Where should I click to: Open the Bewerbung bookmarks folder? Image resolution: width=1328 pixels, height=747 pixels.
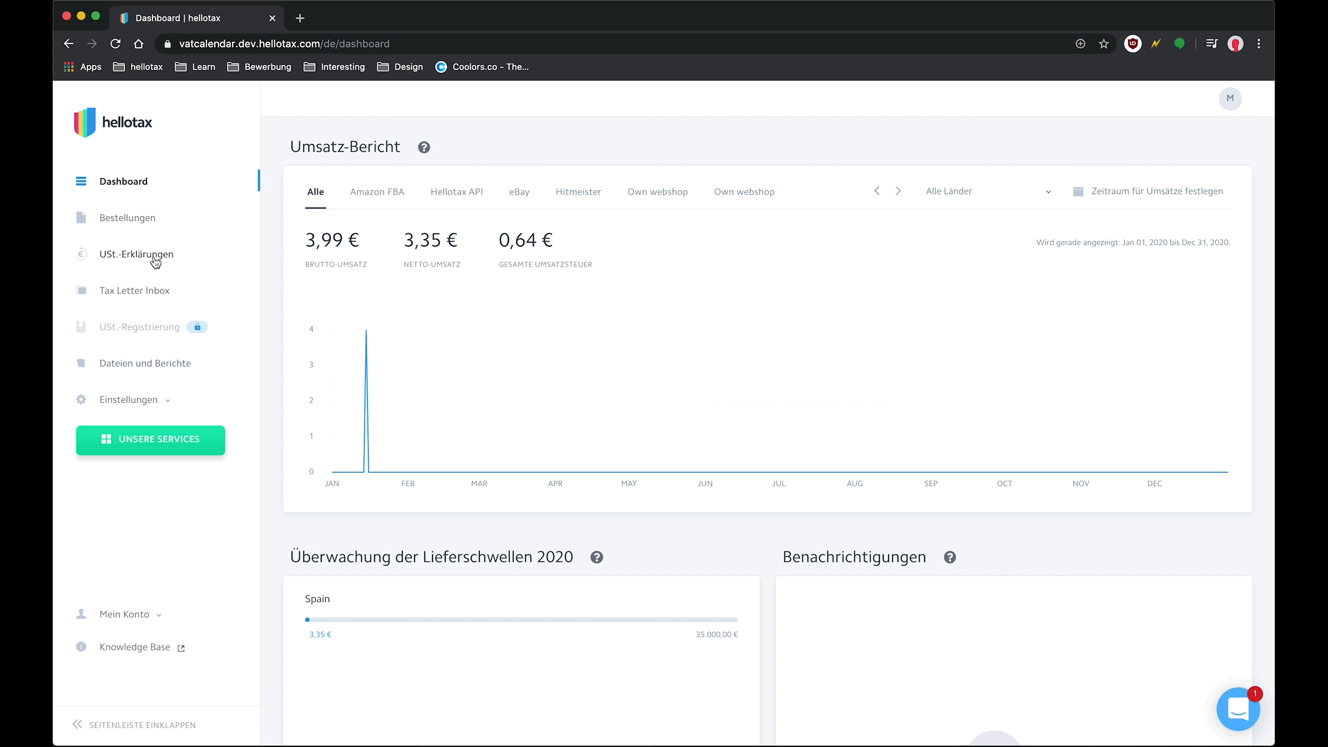[259, 67]
